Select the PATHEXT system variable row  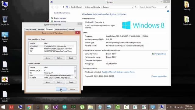51,78
